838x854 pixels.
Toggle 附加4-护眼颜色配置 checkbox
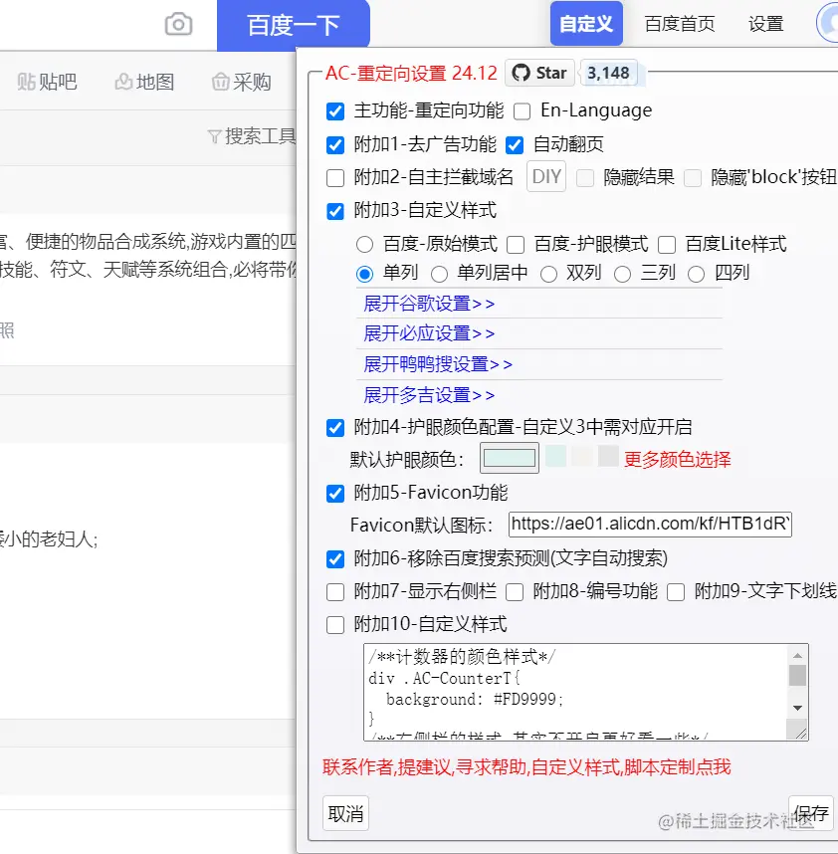(335, 428)
